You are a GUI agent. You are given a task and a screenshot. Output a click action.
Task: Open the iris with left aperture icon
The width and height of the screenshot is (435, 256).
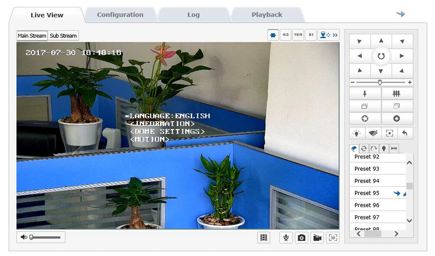point(365,119)
